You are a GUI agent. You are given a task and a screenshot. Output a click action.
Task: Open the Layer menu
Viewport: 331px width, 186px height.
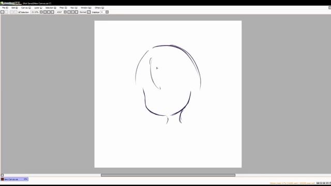coord(38,8)
